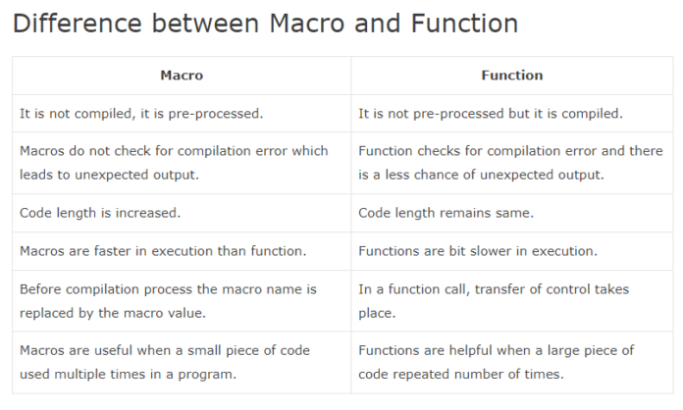Click the 'Function' table column header

coord(511,76)
